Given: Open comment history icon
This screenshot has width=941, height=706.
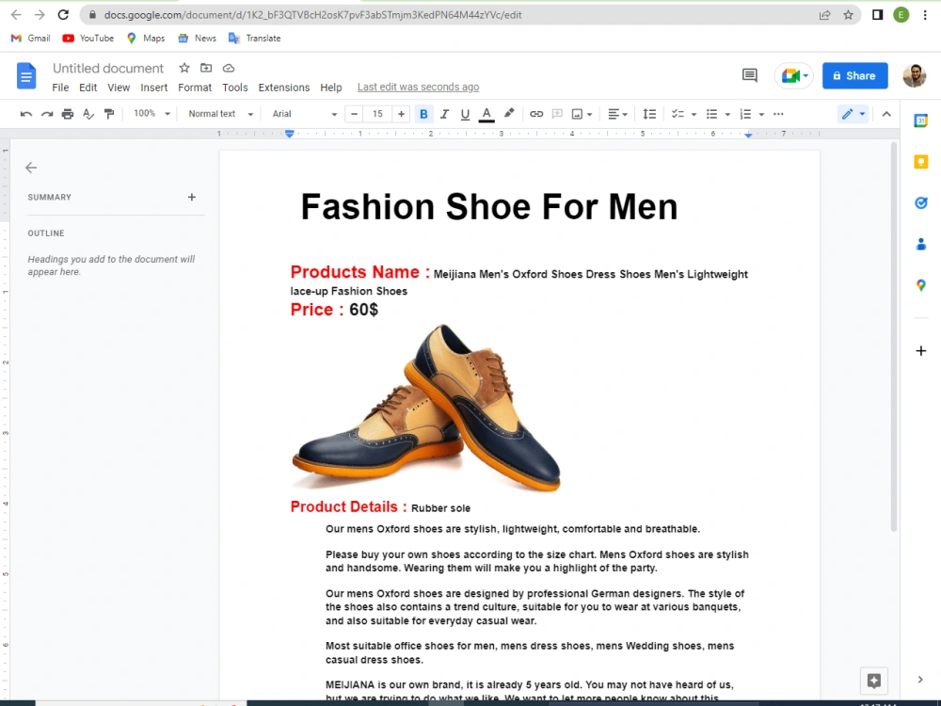Looking at the screenshot, I should (750, 75).
